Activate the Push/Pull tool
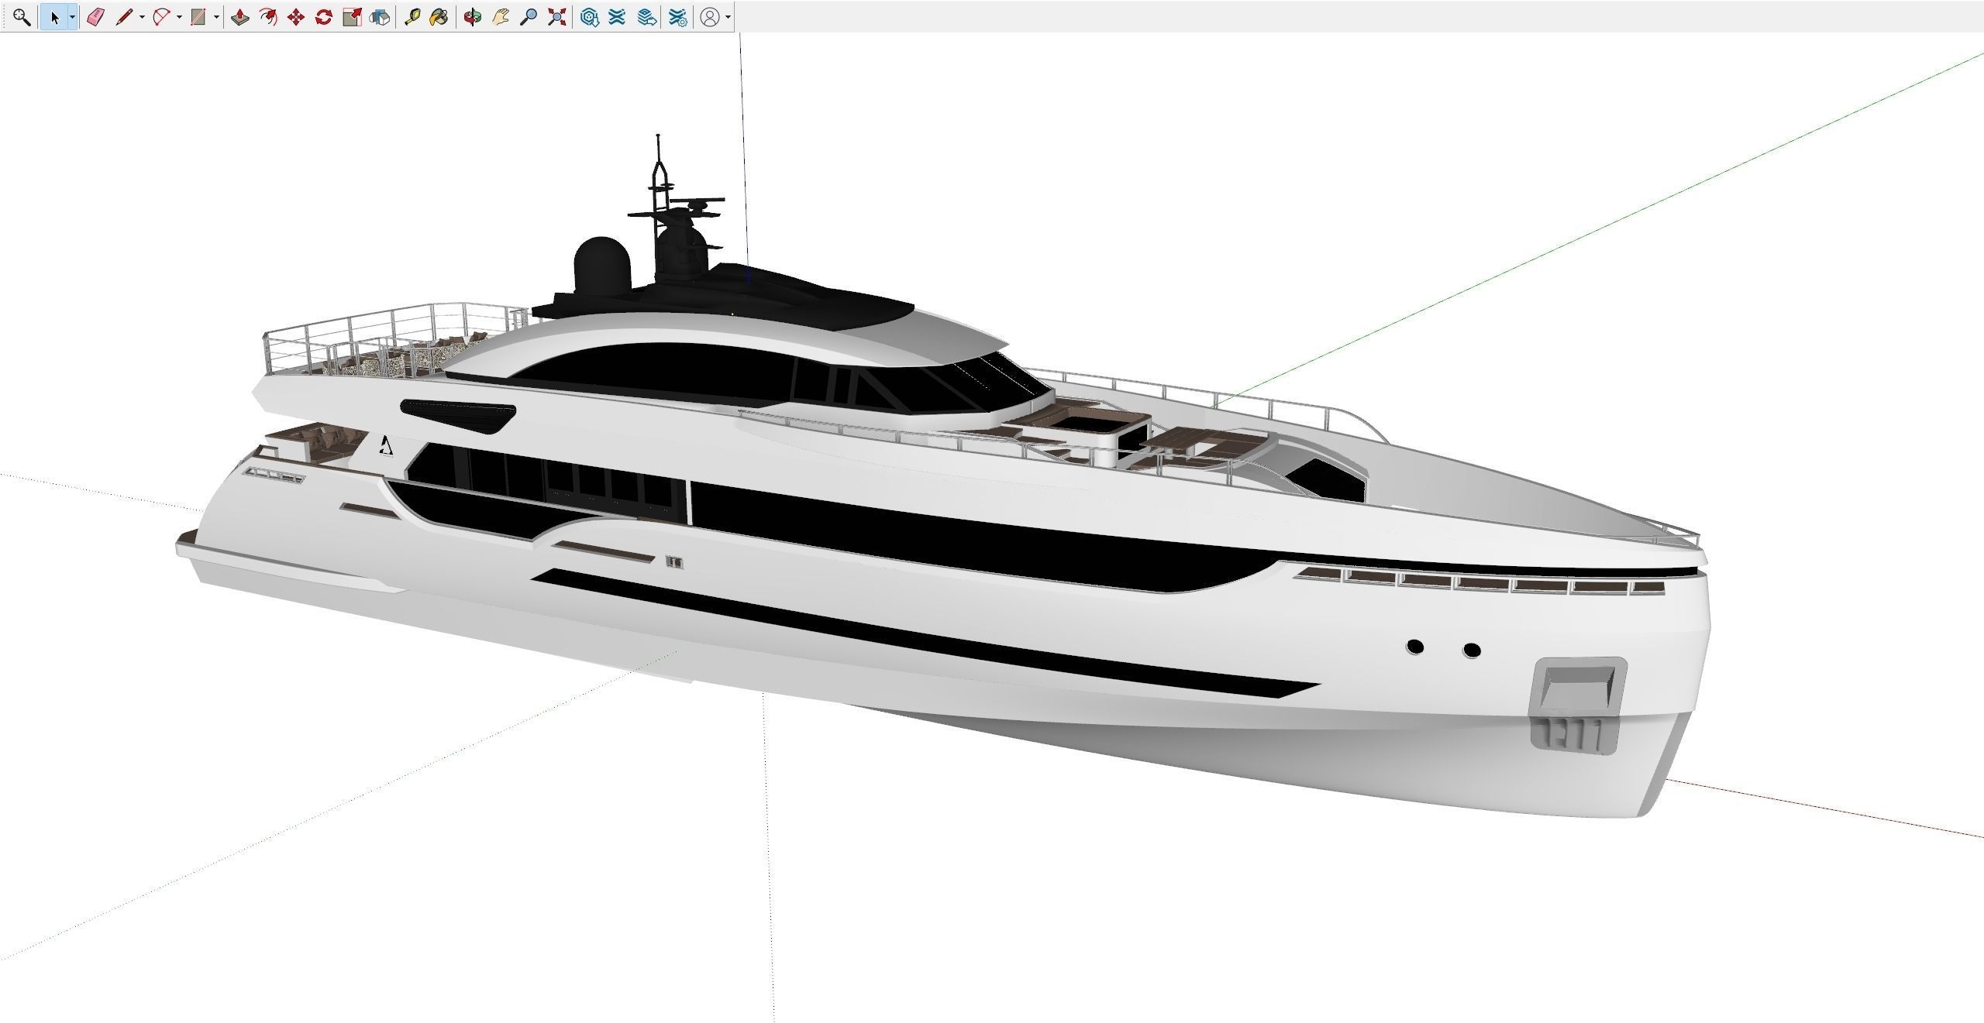Viewport: 1984px width, 1023px height. coord(240,17)
